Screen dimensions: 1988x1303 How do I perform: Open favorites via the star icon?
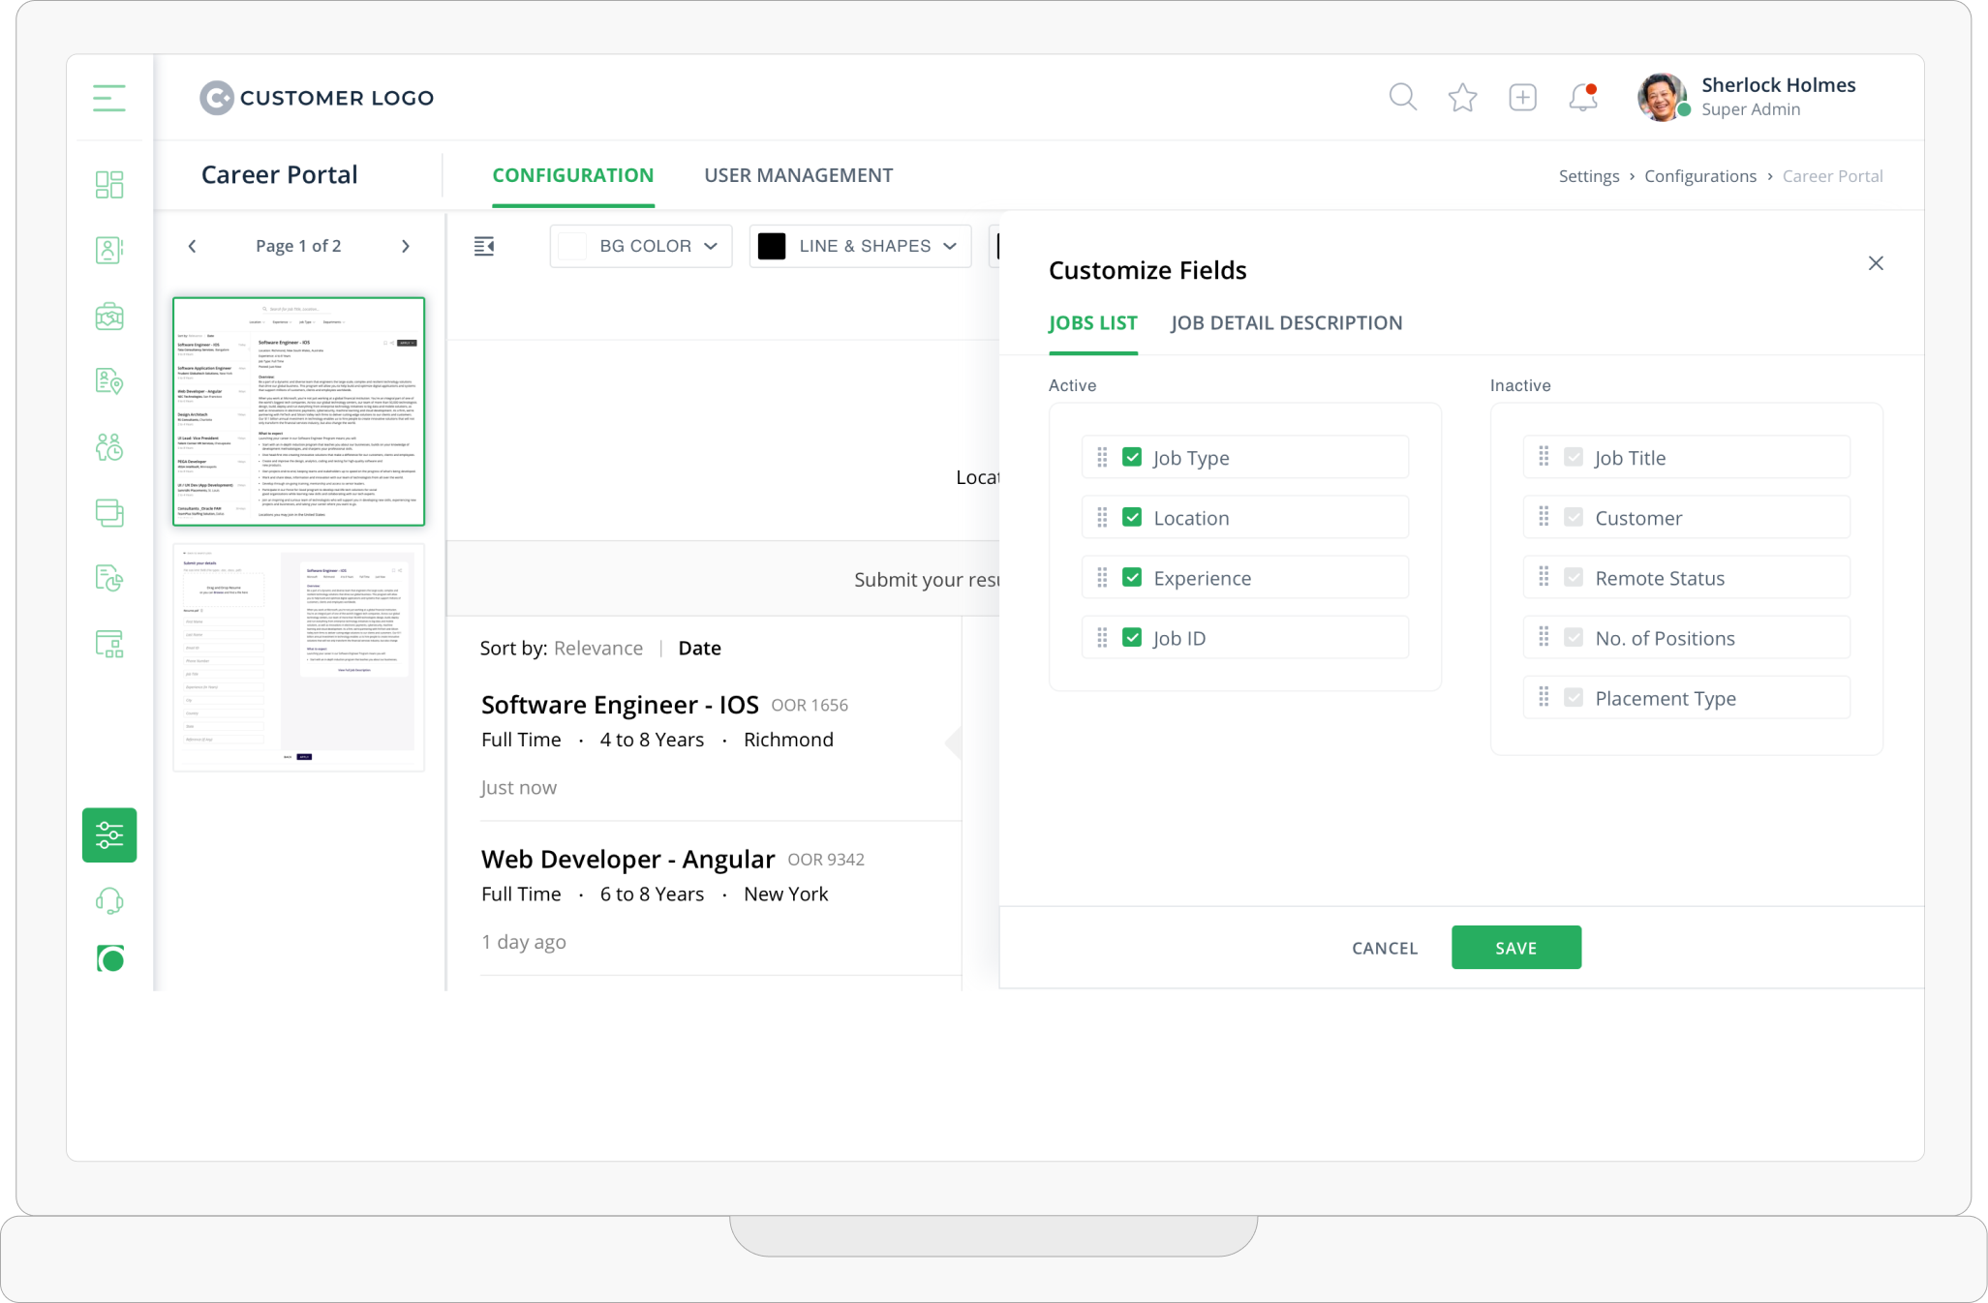tap(1462, 97)
